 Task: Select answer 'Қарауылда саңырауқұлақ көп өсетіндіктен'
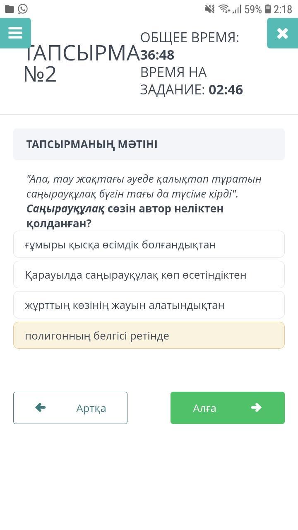point(149,275)
